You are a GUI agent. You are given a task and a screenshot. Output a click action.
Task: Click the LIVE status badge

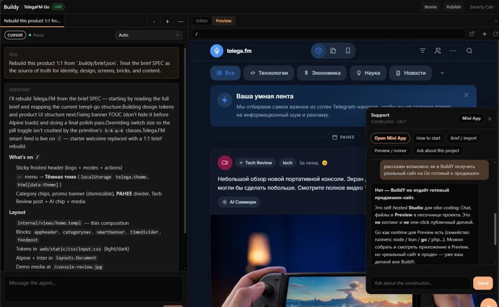(x=58, y=7)
